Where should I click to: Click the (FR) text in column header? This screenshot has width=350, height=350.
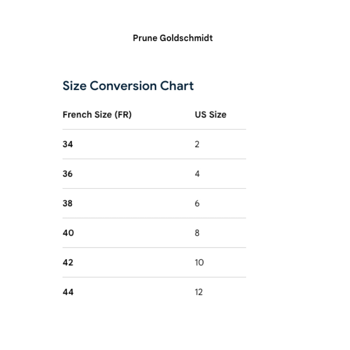click(123, 115)
